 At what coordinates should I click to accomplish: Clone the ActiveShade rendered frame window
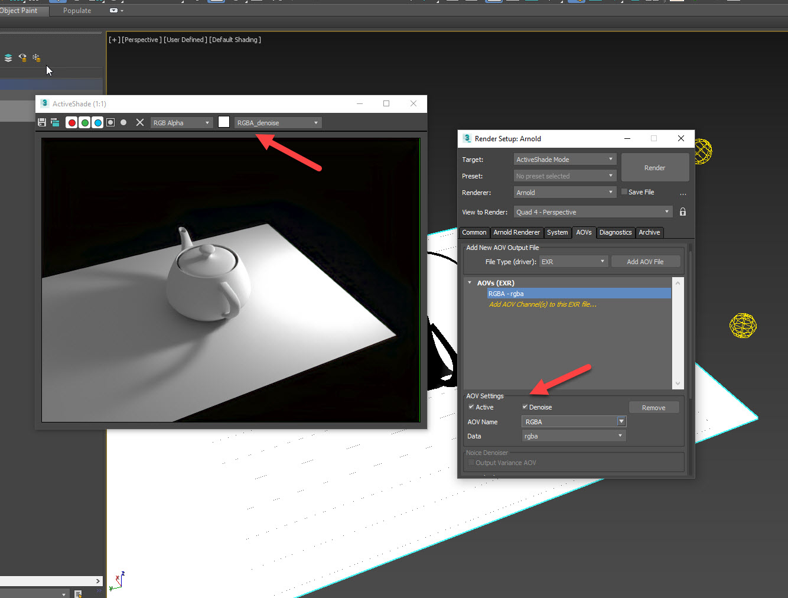click(55, 122)
